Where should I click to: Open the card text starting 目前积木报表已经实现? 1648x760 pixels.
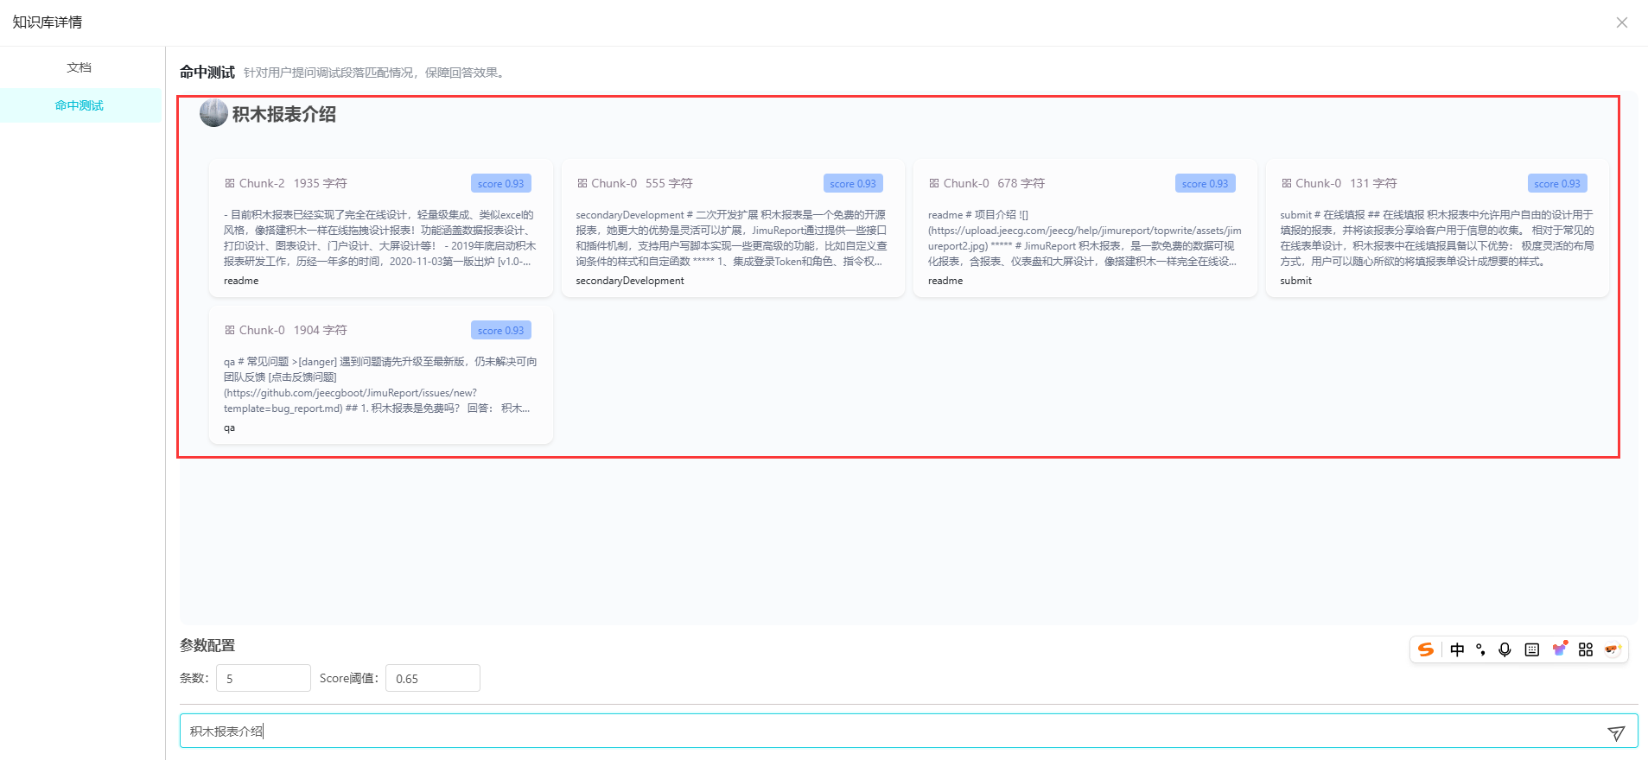380,237
